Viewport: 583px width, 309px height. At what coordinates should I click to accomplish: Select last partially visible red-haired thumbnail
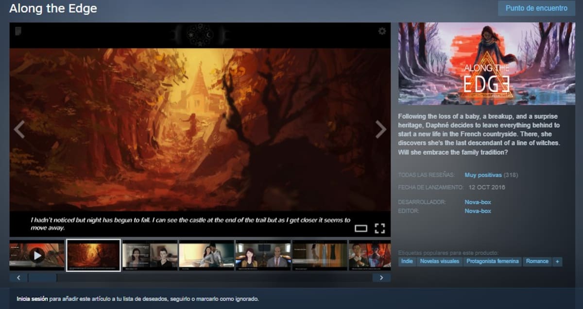coord(370,255)
